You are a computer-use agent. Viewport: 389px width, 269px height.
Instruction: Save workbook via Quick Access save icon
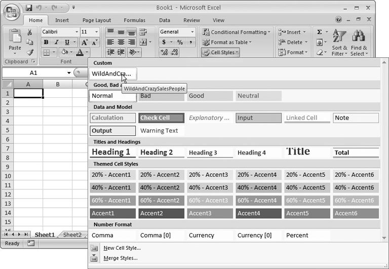pyautogui.click(x=29, y=8)
